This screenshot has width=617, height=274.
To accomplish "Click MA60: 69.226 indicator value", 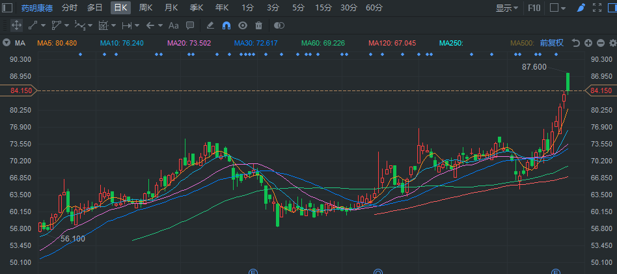I will [323, 43].
